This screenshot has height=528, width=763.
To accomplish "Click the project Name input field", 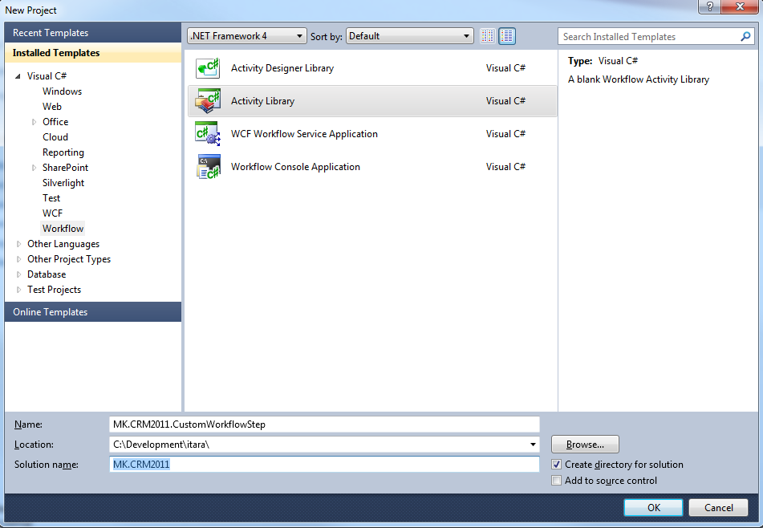I will point(325,424).
